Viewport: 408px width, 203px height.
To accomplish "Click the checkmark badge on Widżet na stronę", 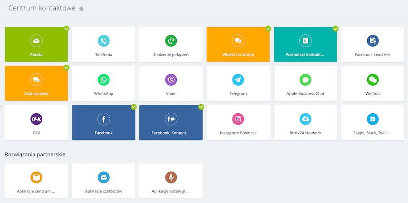I will (268, 29).
